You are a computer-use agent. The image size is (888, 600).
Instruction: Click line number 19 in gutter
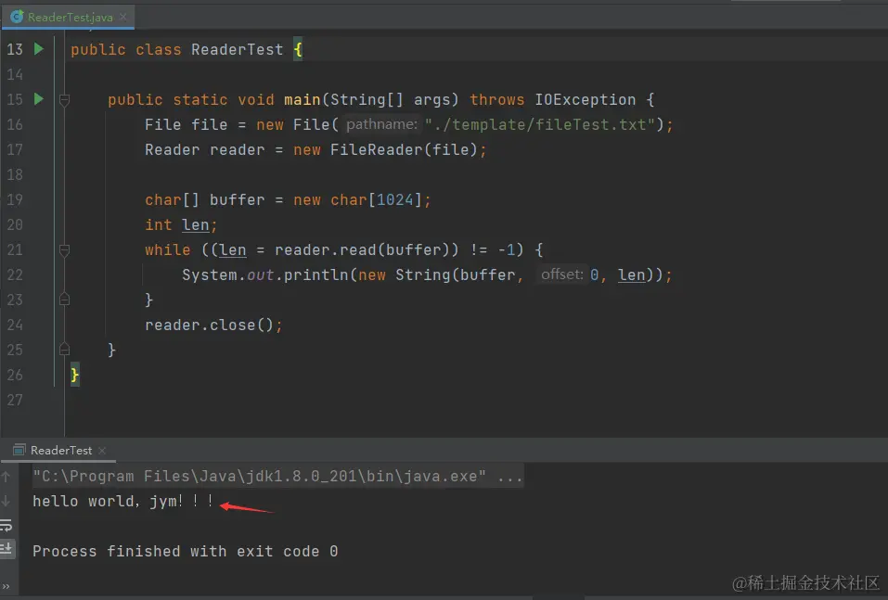coord(15,199)
